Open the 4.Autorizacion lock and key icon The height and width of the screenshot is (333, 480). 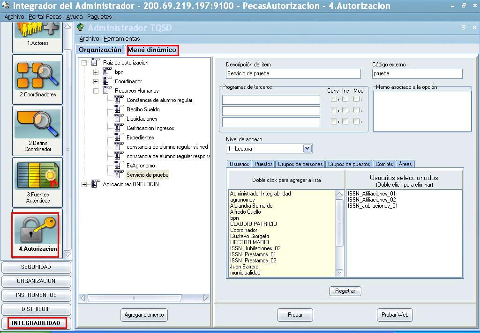[x=37, y=229]
